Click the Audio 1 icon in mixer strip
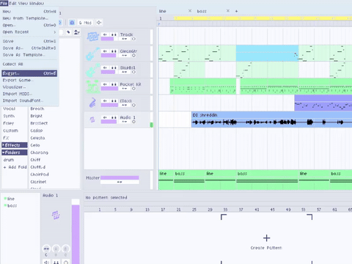Screen dimensions: 352x264 (56, 215)
